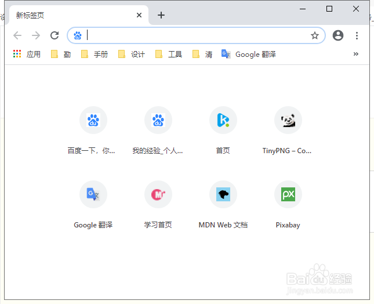Select the 新标签页 tab

(79, 15)
